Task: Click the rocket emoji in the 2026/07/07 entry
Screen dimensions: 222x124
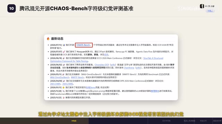Action: (x=64, y=52)
